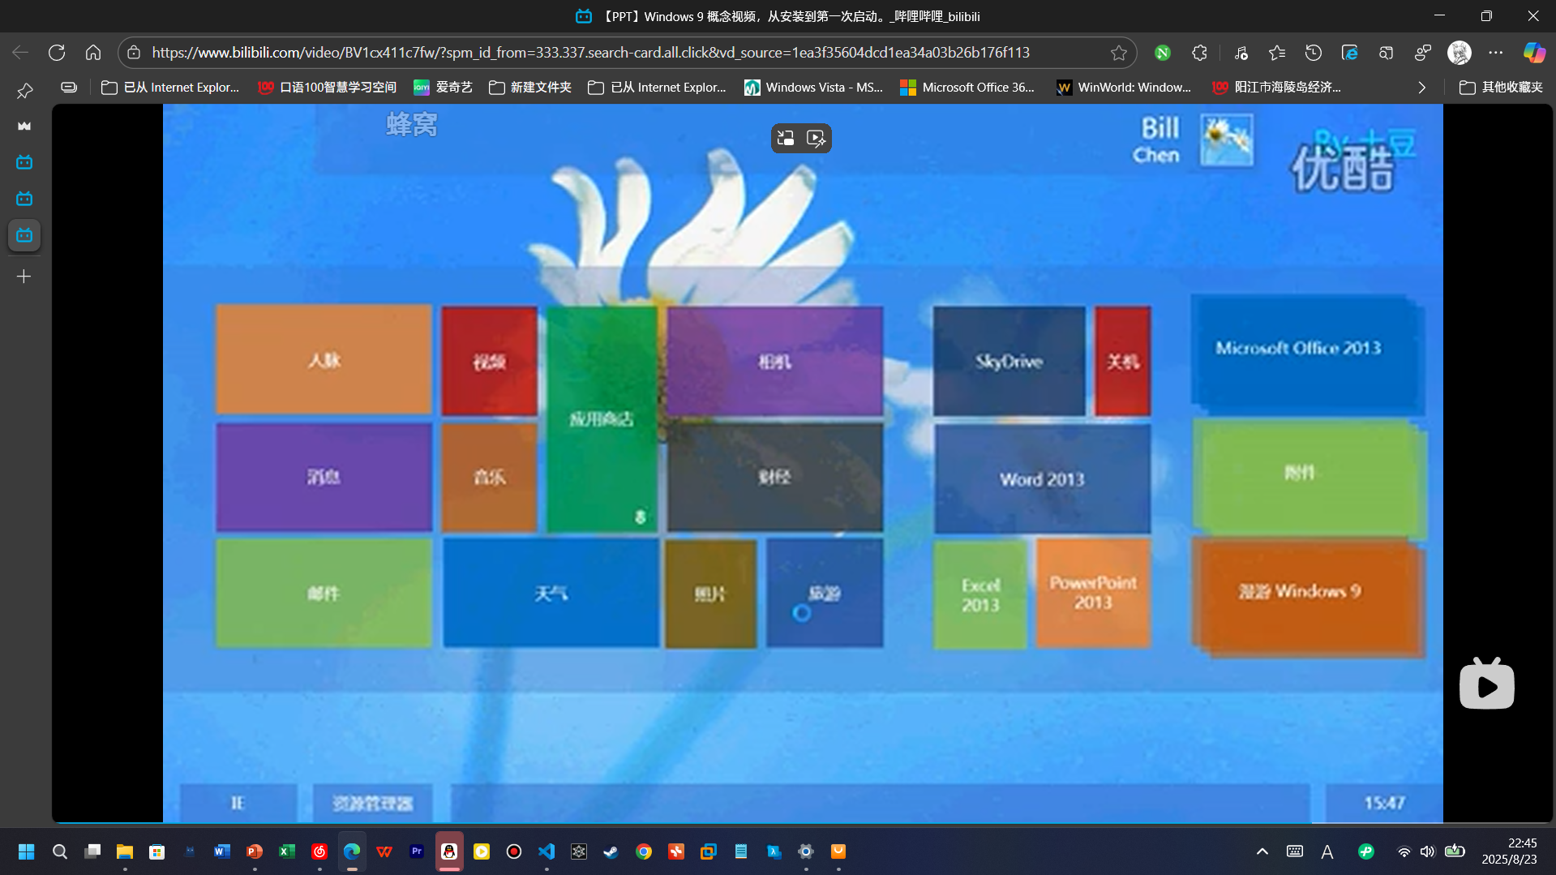Click the video progress bar
Image resolution: width=1556 pixels, height=875 pixels.
pyautogui.click(x=803, y=822)
